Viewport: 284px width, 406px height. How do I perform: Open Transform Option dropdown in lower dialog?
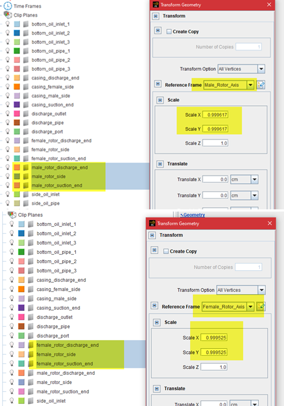(262, 290)
